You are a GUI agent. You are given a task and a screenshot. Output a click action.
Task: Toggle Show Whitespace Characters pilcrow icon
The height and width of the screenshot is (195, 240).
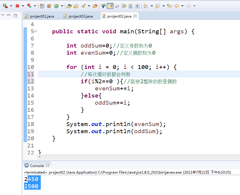tap(137, 5)
